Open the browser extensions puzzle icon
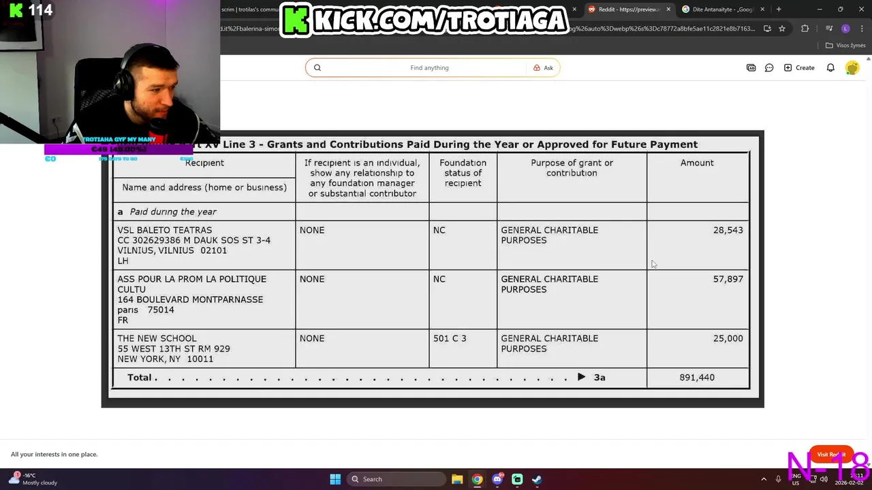Image resolution: width=872 pixels, height=490 pixels. tap(805, 29)
